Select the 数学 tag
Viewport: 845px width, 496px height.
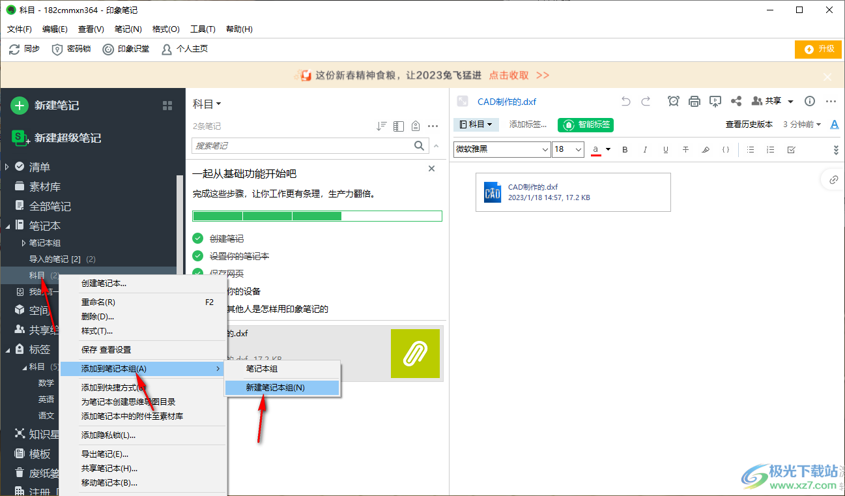46,383
